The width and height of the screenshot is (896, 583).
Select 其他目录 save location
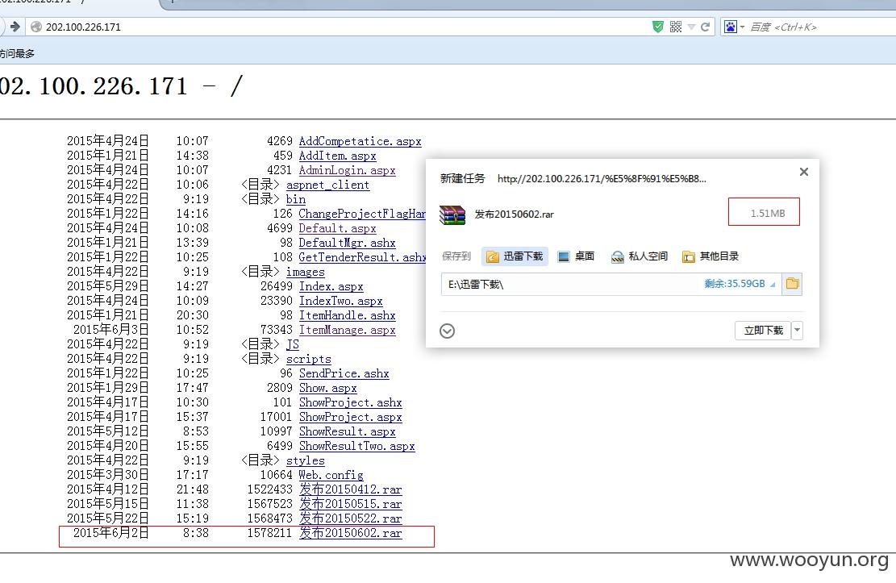(711, 256)
